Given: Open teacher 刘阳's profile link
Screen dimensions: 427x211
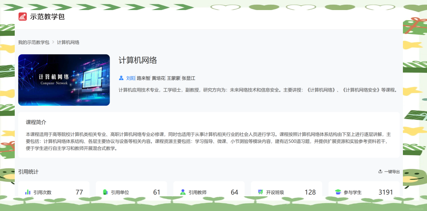Looking at the screenshot, I should (131, 78).
